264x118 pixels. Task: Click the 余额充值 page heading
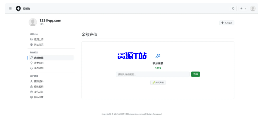point(89,35)
